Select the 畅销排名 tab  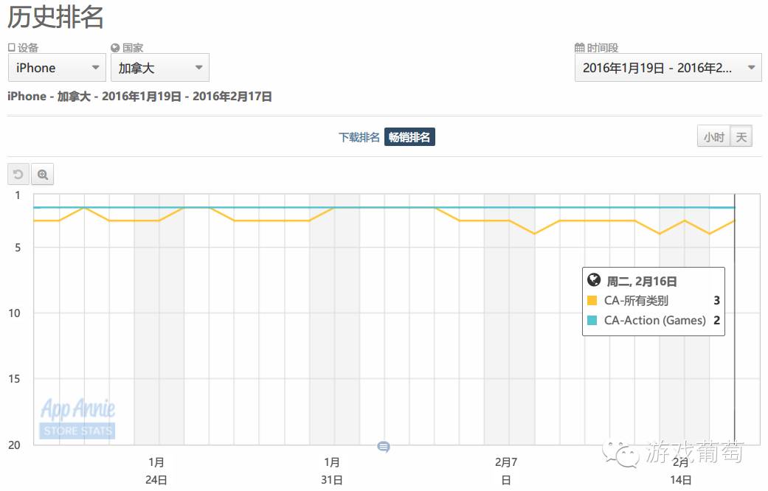409,137
